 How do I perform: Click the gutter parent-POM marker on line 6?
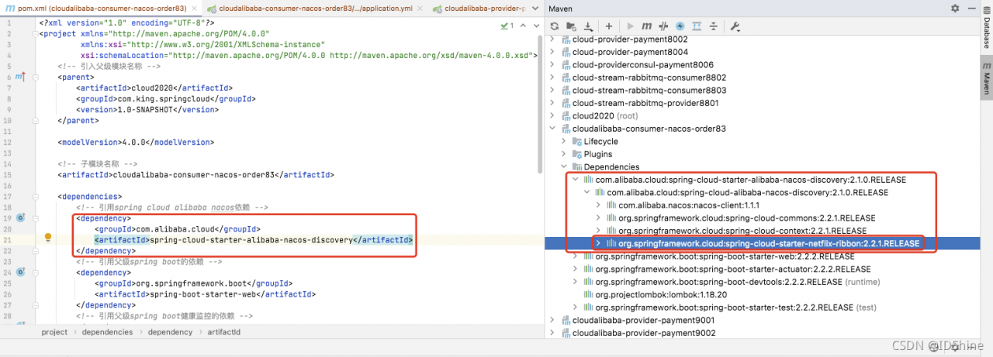coord(20,77)
